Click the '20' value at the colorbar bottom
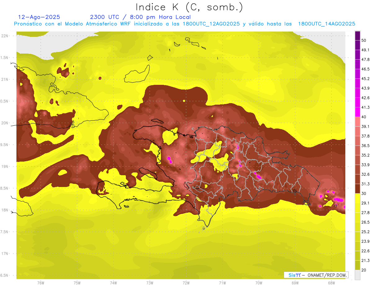 point(364,270)
